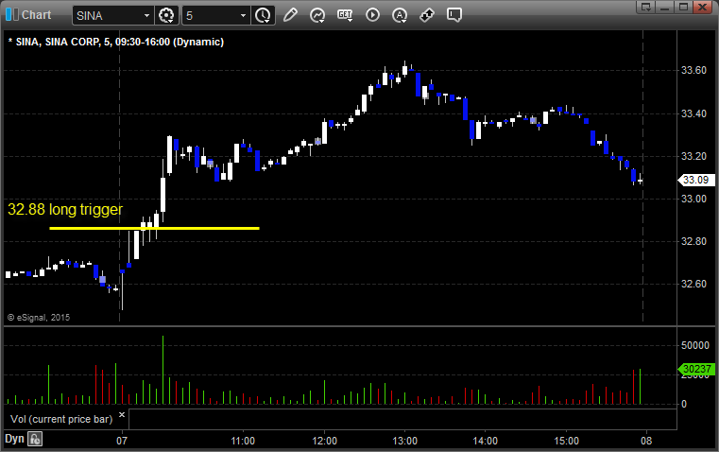Image resolution: width=719 pixels, height=452 pixels.
Task: Click the 50000 volume axis label
Action: [695, 345]
